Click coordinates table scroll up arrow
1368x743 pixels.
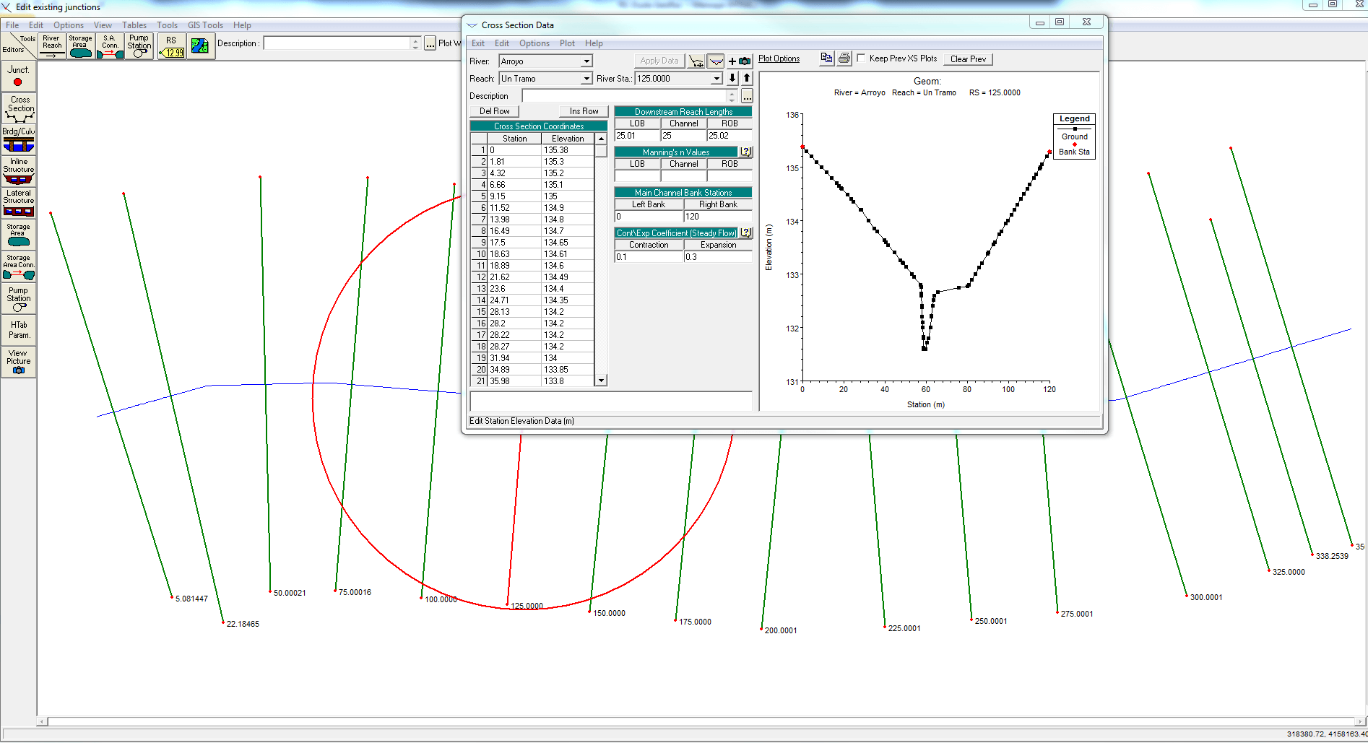[x=601, y=139]
